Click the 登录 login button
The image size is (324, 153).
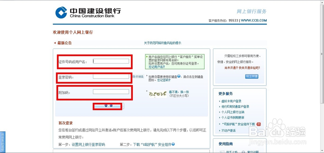pyautogui.click(x=108, y=106)
